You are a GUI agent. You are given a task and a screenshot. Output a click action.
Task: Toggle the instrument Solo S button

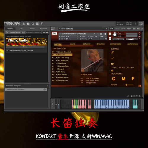click(x=110, y=34)
